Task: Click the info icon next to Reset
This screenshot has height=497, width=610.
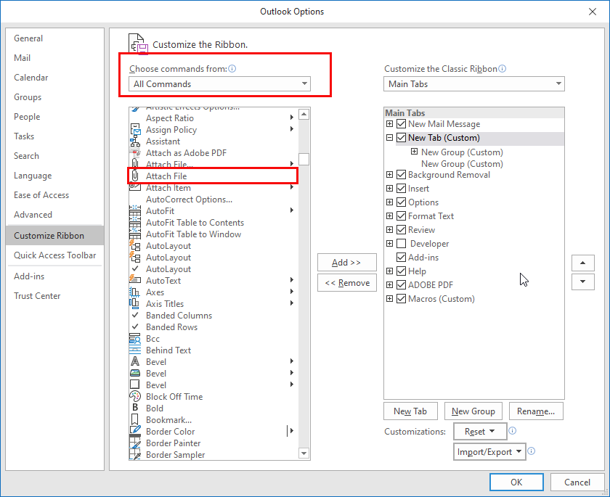Action: pyautogui.click(x=513, y=430)
